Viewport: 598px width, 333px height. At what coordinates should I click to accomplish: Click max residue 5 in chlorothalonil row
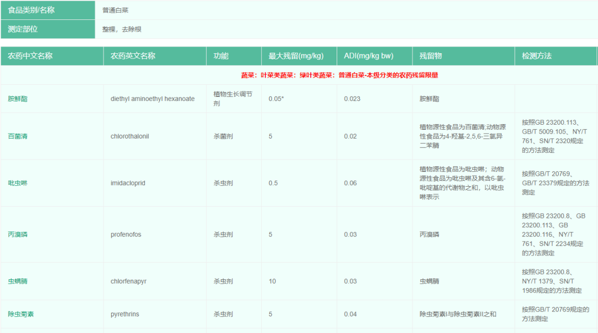270,136
